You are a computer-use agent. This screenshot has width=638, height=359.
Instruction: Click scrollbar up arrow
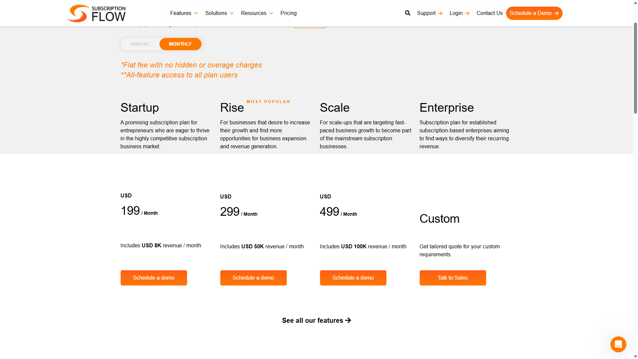(x=635, y=2)
